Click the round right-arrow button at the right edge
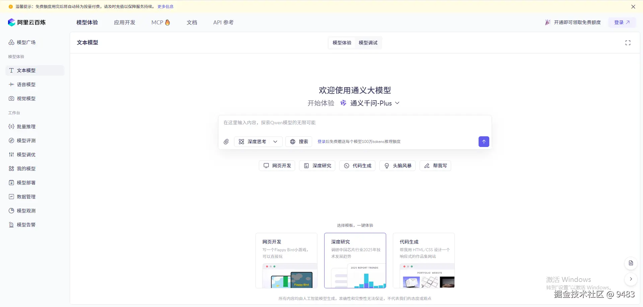Screen dimensions: 643x307 click(x=631, y=279)
